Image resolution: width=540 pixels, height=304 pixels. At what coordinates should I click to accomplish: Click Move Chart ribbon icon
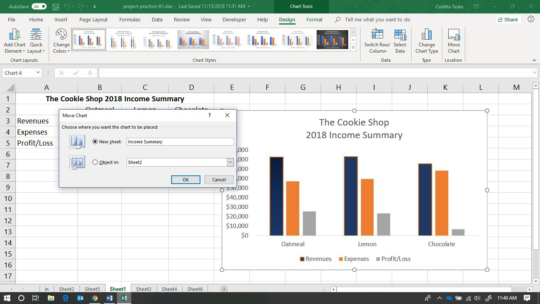(x=453, y=41)
